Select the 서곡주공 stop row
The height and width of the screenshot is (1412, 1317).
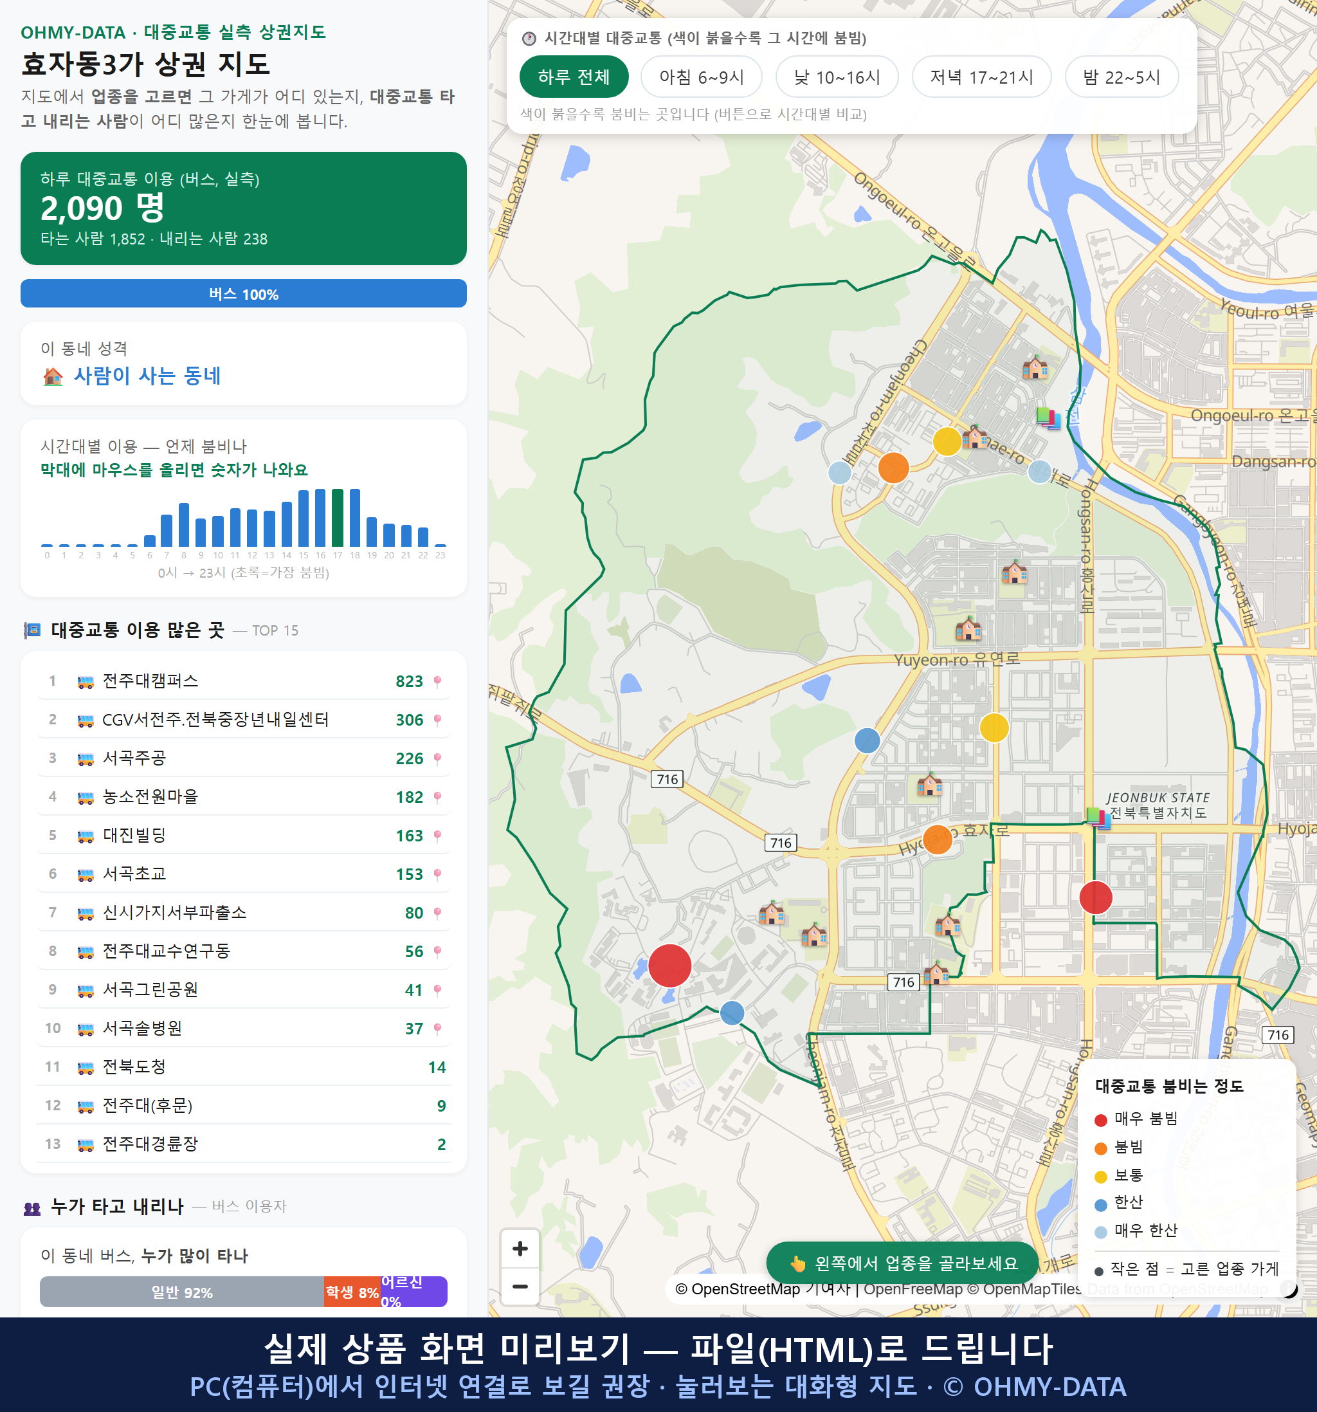tap(244, 758)
